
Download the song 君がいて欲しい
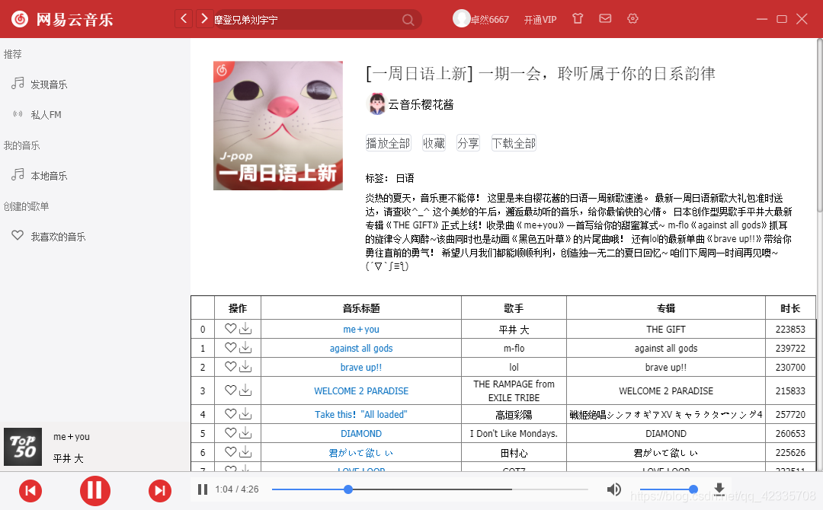pyautogui.click(x=245, y=452)
